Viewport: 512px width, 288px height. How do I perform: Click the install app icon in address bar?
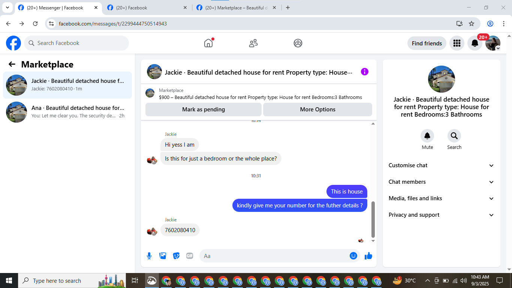pyautogui.click(x=460, y=24)
